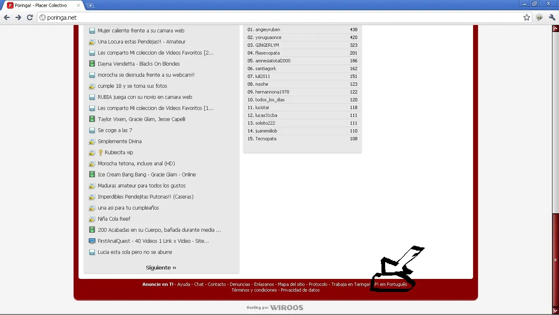Click the image icon beside Maduras amateur post

[92, 186]
